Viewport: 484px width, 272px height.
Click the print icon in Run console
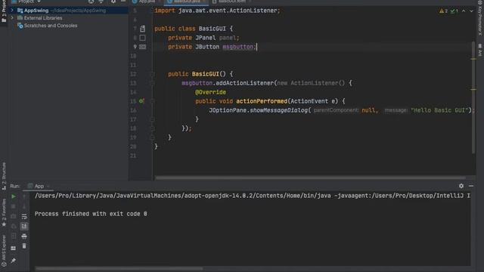pyautogui.click(x=24, y=236)
